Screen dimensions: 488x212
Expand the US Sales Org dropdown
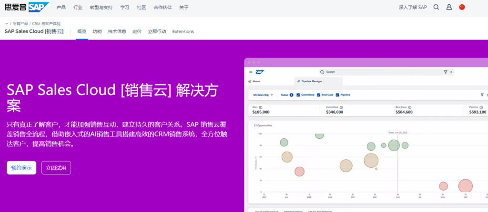tap(263, 95)
